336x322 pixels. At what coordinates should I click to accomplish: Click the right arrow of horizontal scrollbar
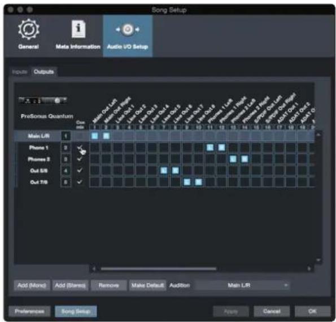(x=309, y=269)
